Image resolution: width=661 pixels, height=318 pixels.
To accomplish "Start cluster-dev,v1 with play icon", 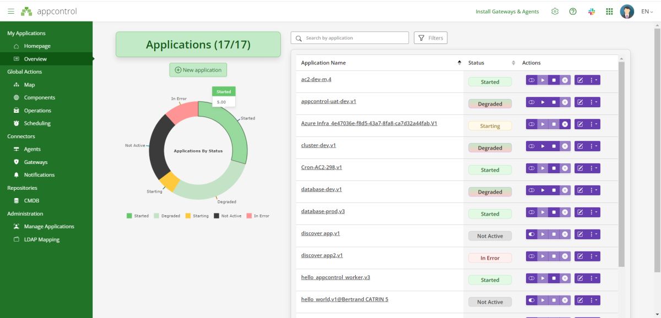I will tap(543, 146).
